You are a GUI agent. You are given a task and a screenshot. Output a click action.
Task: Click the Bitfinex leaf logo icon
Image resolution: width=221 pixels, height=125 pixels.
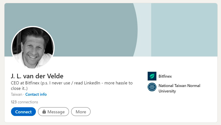(x=152, y=76)
